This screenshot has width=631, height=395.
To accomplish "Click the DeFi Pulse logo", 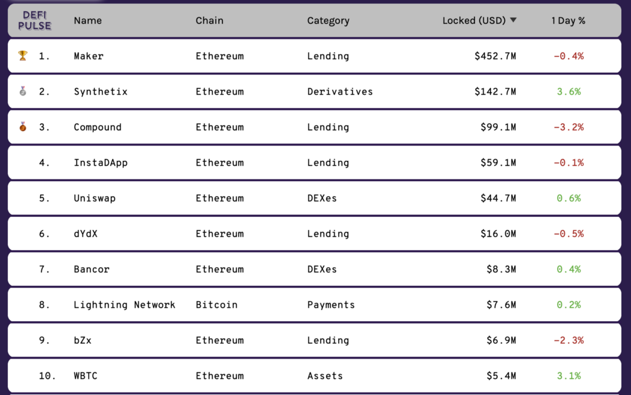I will coord(35,20).
